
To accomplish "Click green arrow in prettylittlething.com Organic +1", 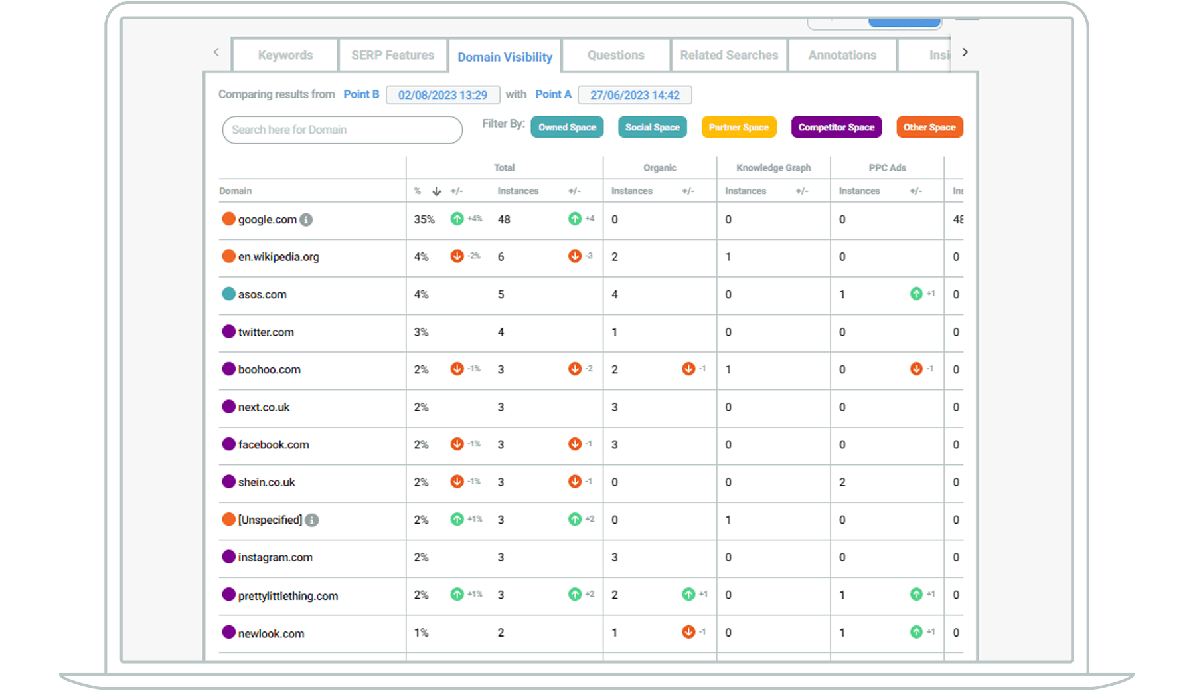I will point(688,594).
